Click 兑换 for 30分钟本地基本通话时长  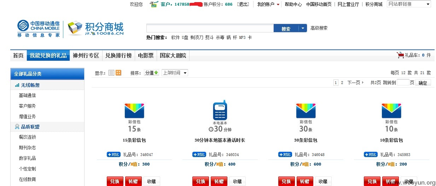pyautogui.click(x=200, y=181)
